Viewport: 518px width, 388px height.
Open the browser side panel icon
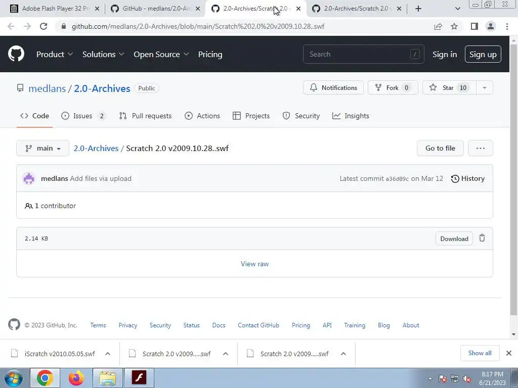pos(474,26)
